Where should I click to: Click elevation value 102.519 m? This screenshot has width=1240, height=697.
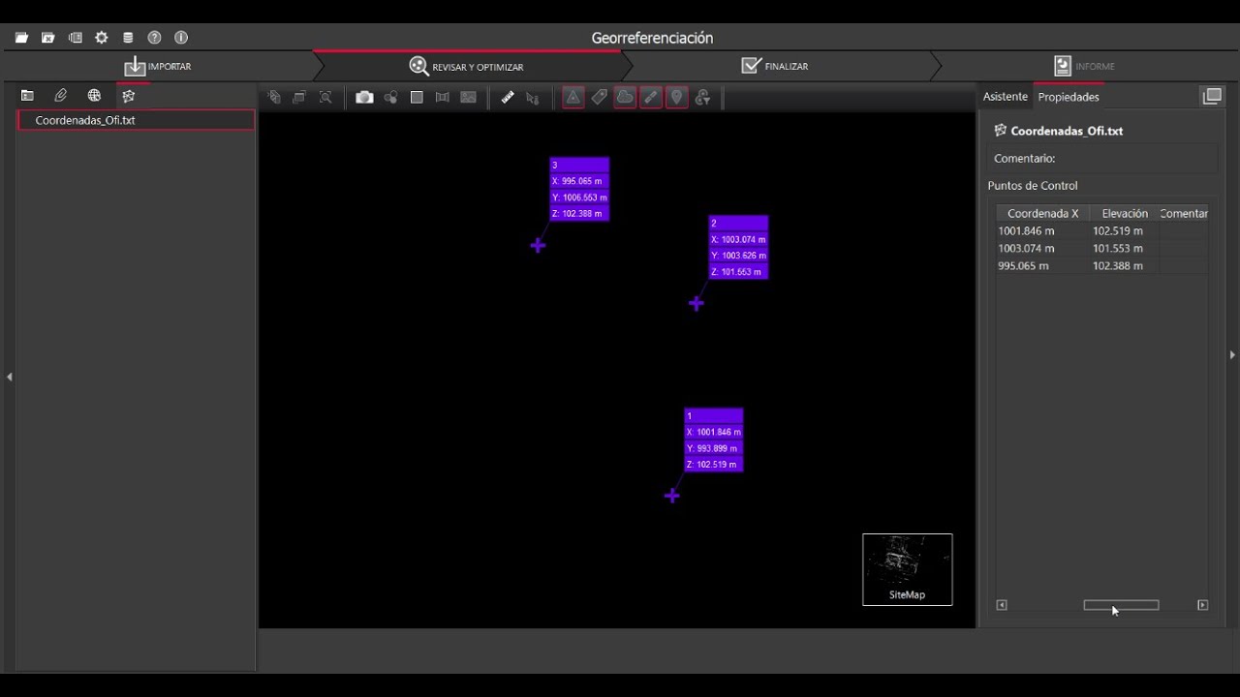[1118, 231]
